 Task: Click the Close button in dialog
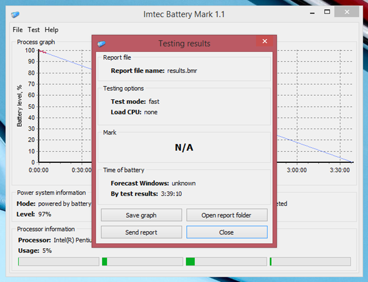coord(227,232)
